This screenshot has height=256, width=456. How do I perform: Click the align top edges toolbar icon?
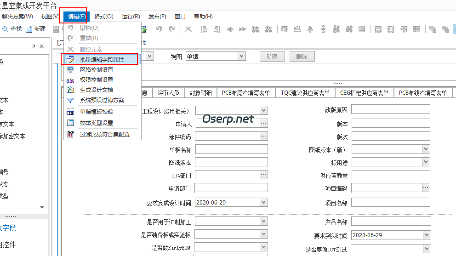coord(285,29)
